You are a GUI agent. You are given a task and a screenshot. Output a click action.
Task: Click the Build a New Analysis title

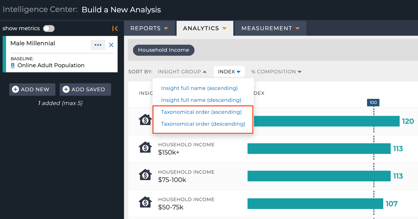click(121, 10)
